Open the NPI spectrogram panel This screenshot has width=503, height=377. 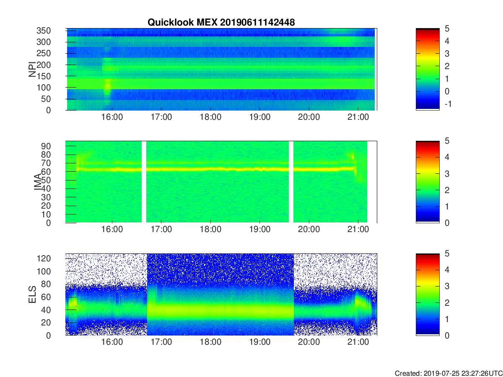[221, 70]
